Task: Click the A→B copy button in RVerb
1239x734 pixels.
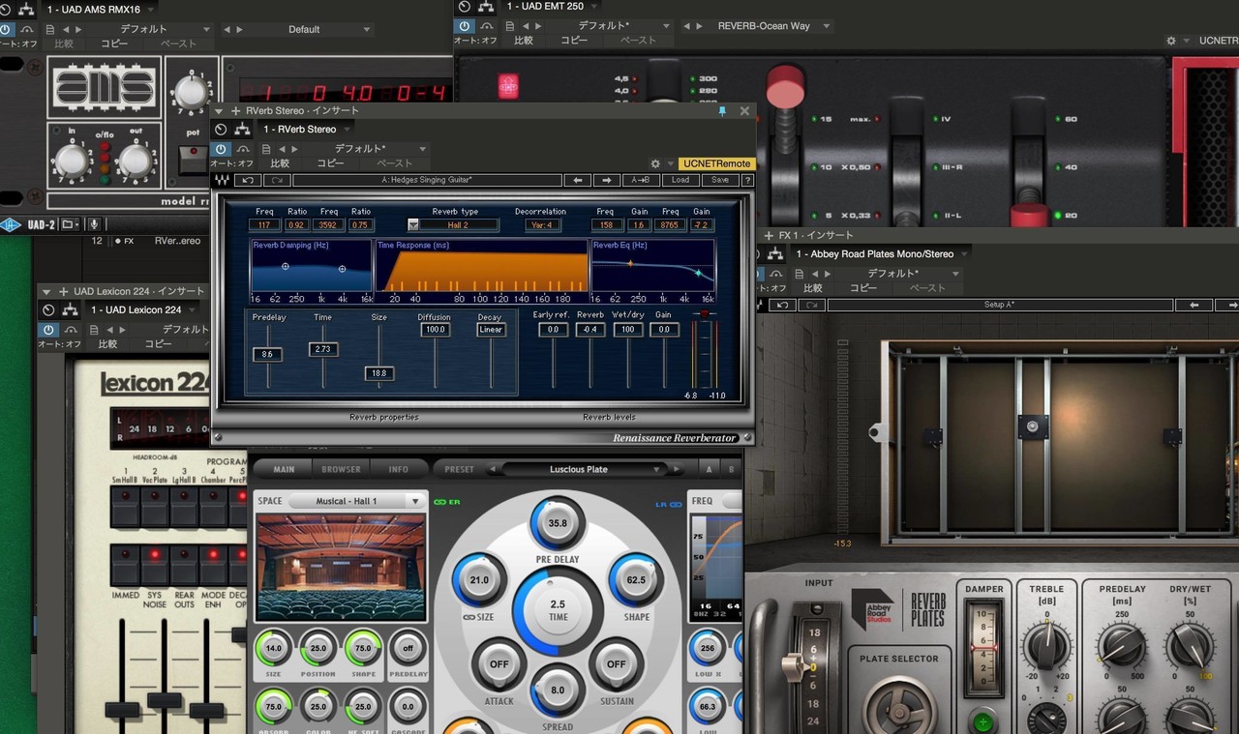Action: pyautogui.click(x=641, y=180)
